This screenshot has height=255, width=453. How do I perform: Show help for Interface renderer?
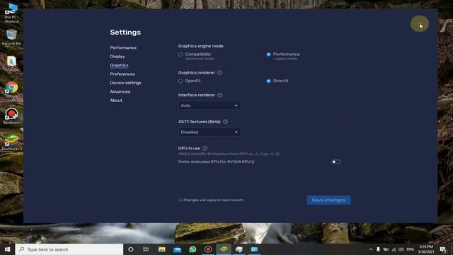(x=220, y=95)
